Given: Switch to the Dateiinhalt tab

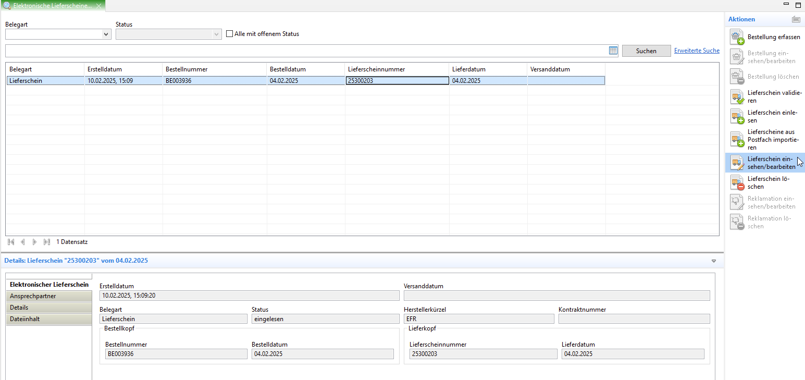Looking at the screenshot, I should click(48, 319).
